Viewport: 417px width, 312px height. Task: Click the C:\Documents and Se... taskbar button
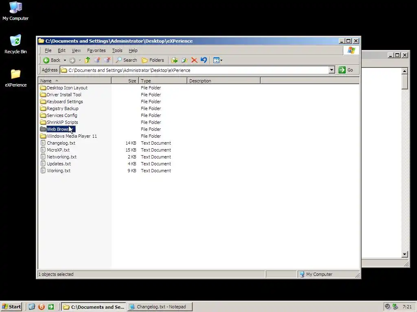[94, 307]
